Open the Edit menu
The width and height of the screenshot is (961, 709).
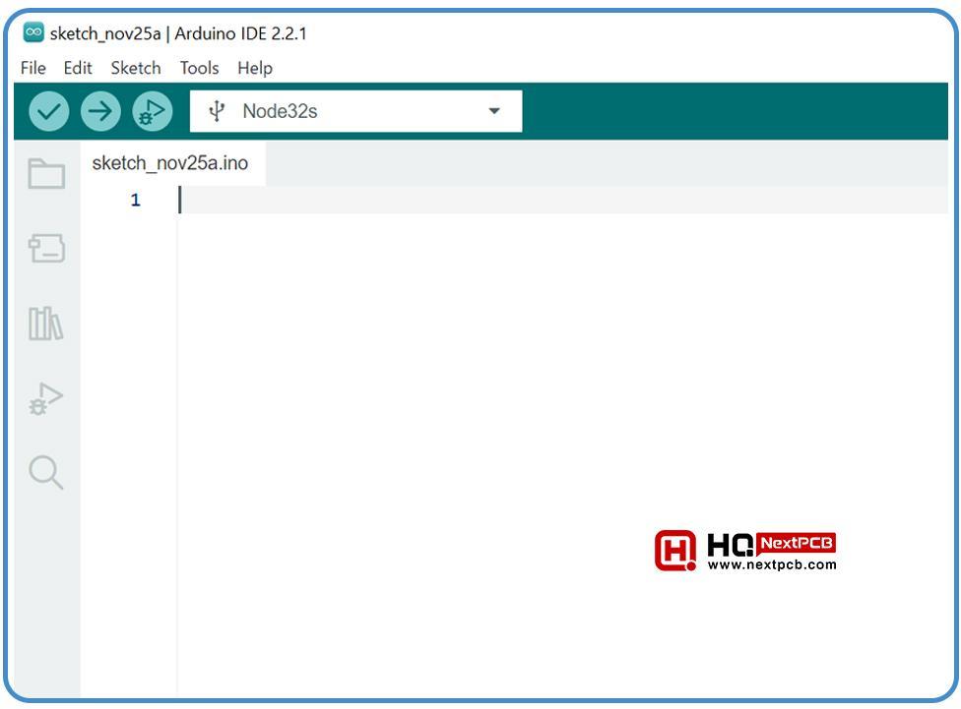tap(78, 68)
